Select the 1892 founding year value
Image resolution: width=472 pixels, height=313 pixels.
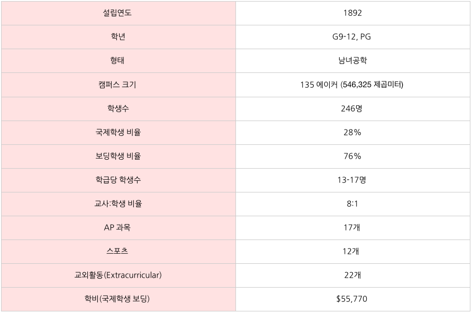click(x=352, y=13)
